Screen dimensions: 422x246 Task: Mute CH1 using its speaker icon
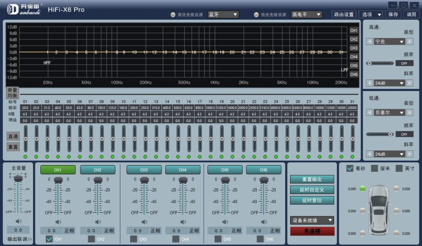coord(58,222)
